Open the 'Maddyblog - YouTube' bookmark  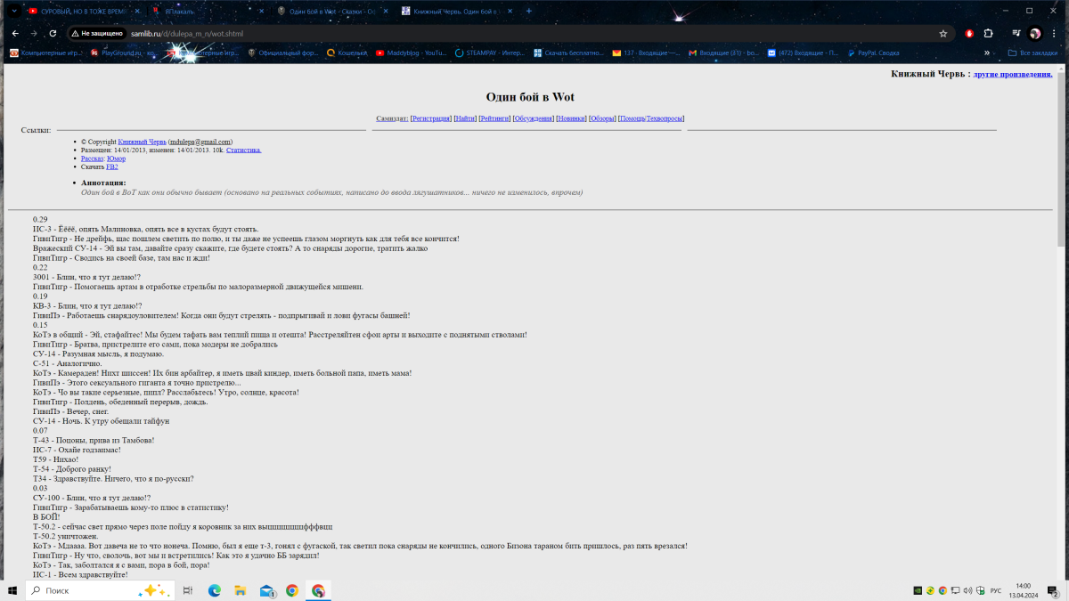[x=412, y=53]
